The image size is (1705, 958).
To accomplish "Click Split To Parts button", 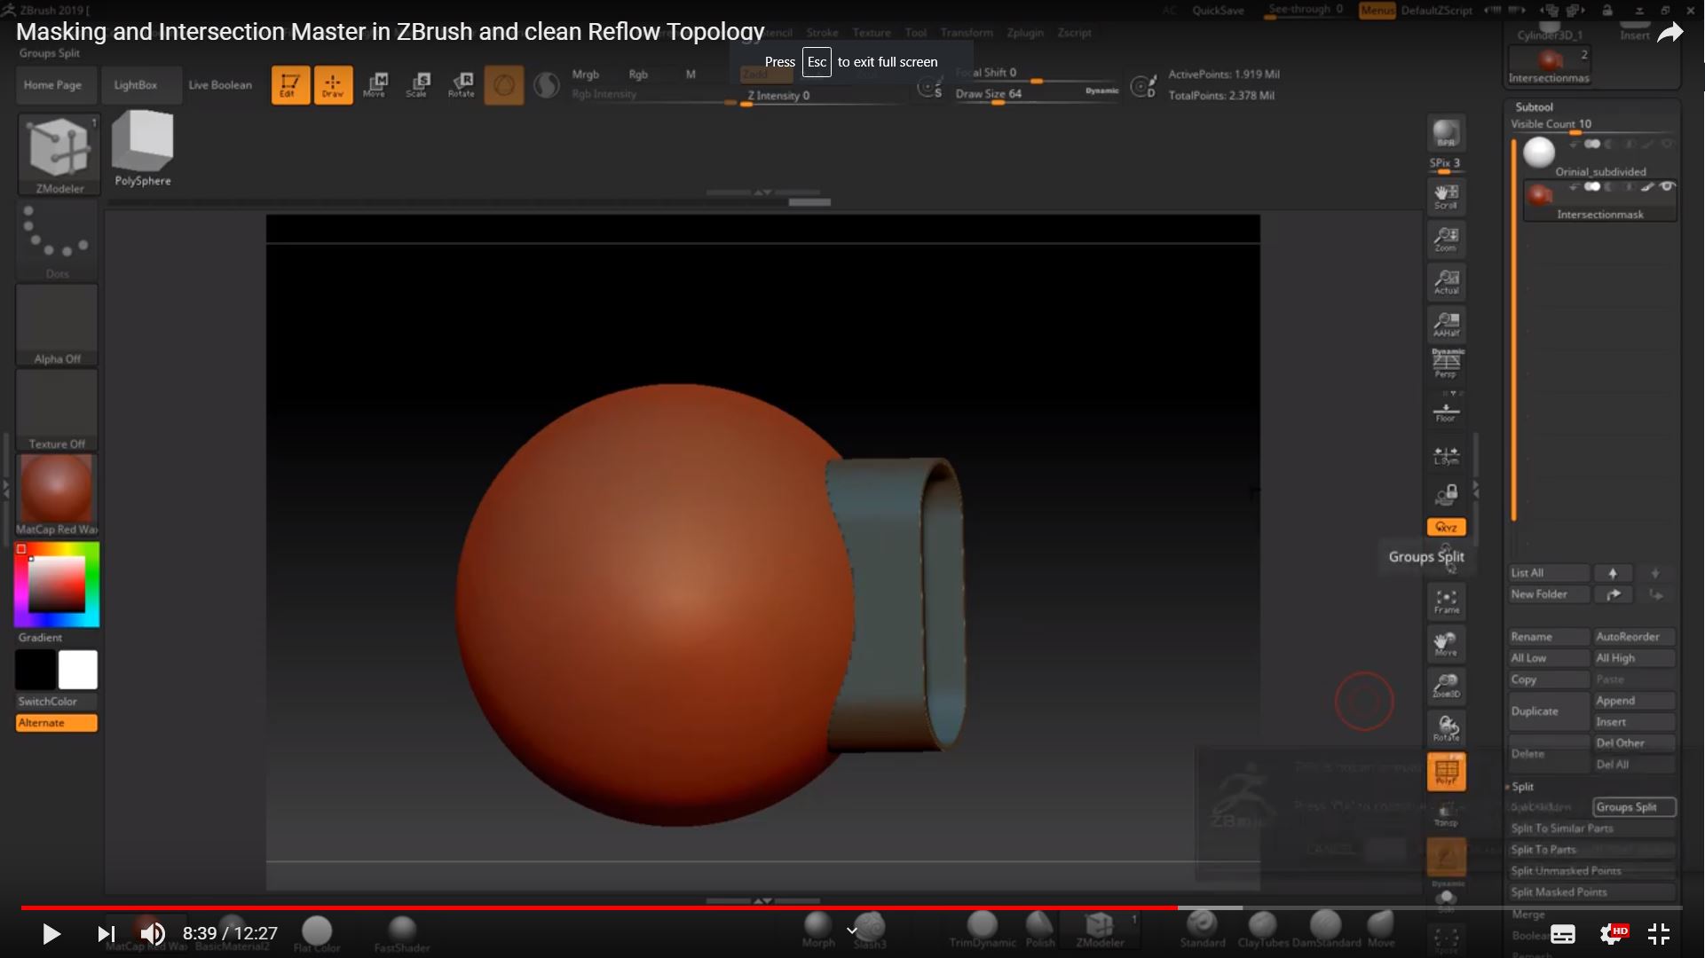I will coord(1591,850).
